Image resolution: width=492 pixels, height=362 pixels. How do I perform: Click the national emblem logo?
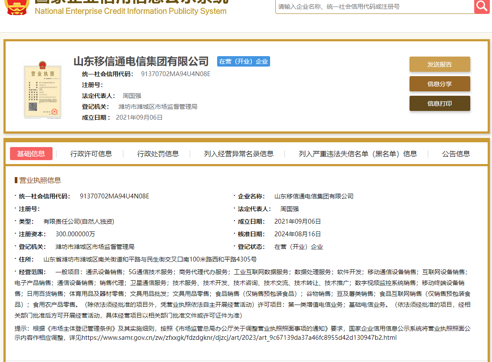[x=17, y=6]
